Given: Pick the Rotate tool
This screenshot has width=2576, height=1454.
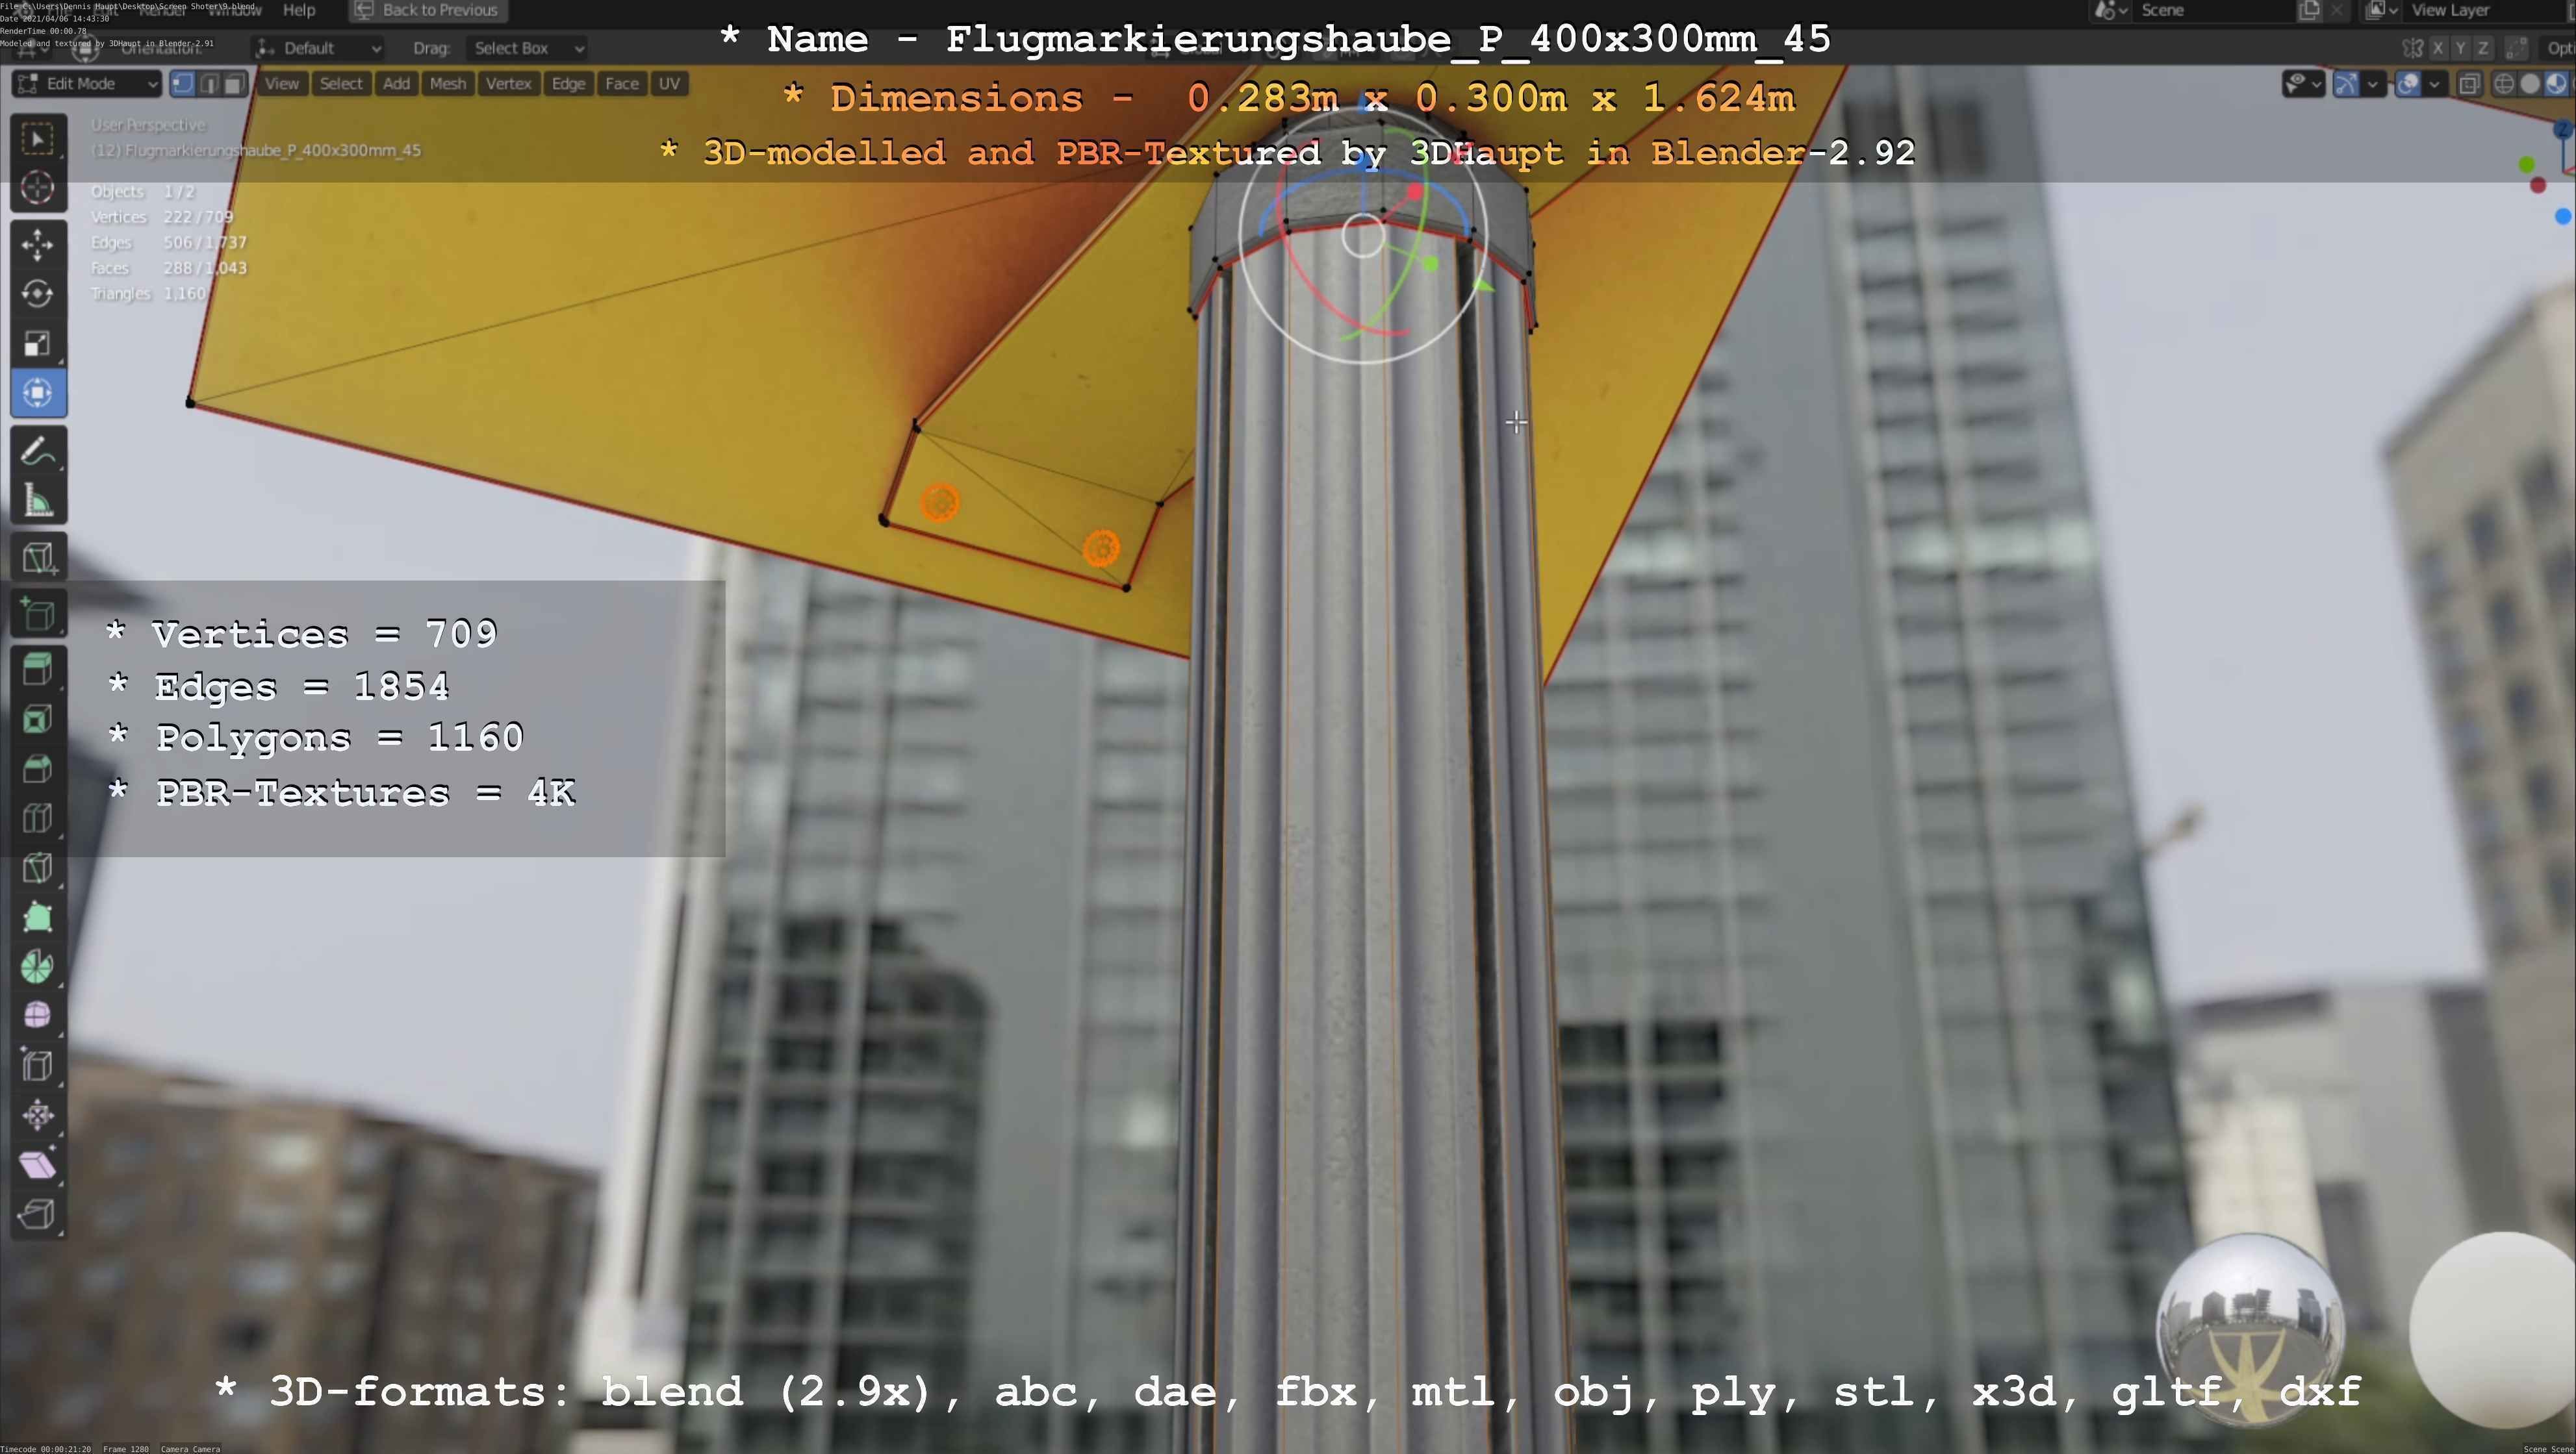Looking at the screenshot, I should pos(38,294).
